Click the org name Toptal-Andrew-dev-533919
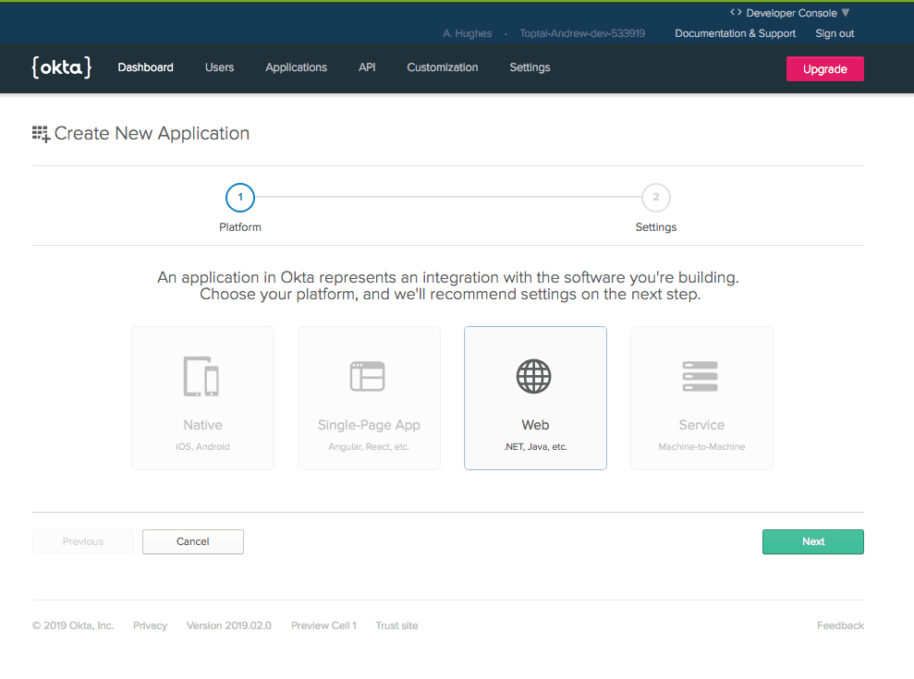Image resolution: width=914 pixels, height=679 pixels. click(x=582, y=34)
